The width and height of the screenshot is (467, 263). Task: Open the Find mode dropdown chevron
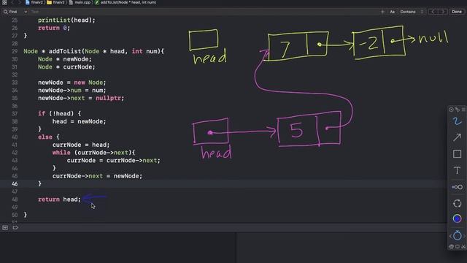[x=26, y=12]
